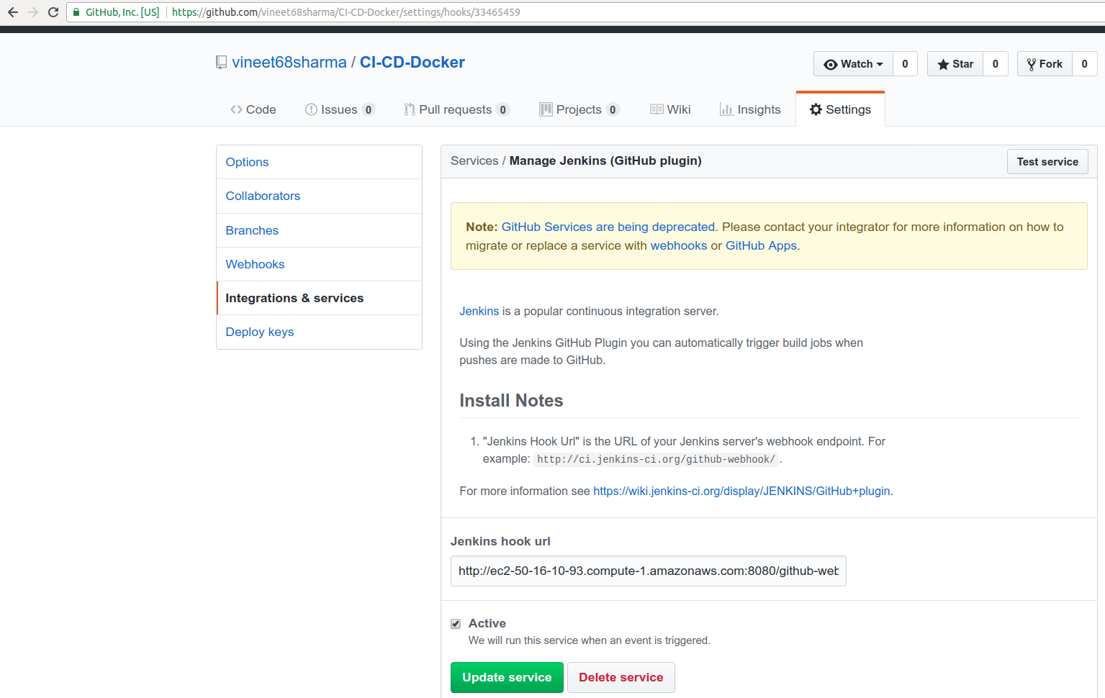
Task: Click the browser forward arrow
Action: pyautogui.click(x=33, y=12)
